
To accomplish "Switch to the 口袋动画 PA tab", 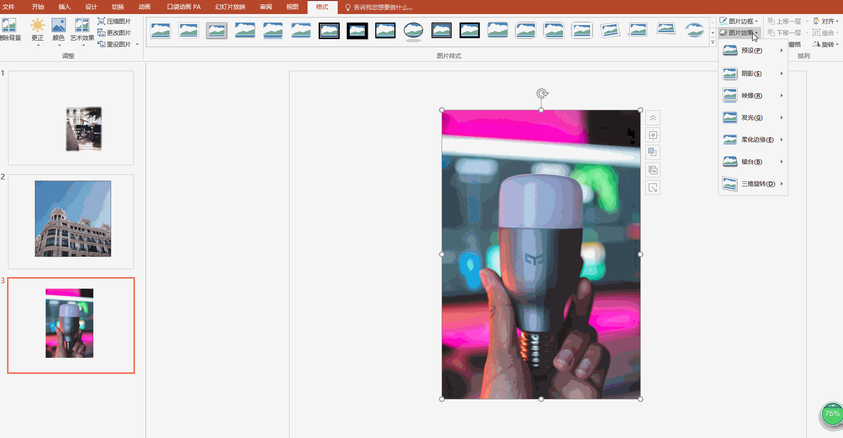I will pyautogui.click(x=184, y=7).
